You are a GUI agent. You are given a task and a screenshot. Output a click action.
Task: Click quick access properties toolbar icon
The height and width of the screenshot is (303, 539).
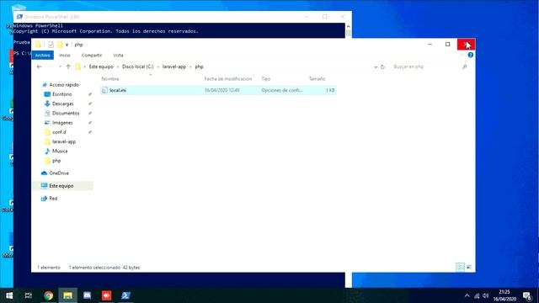[51, 45]
